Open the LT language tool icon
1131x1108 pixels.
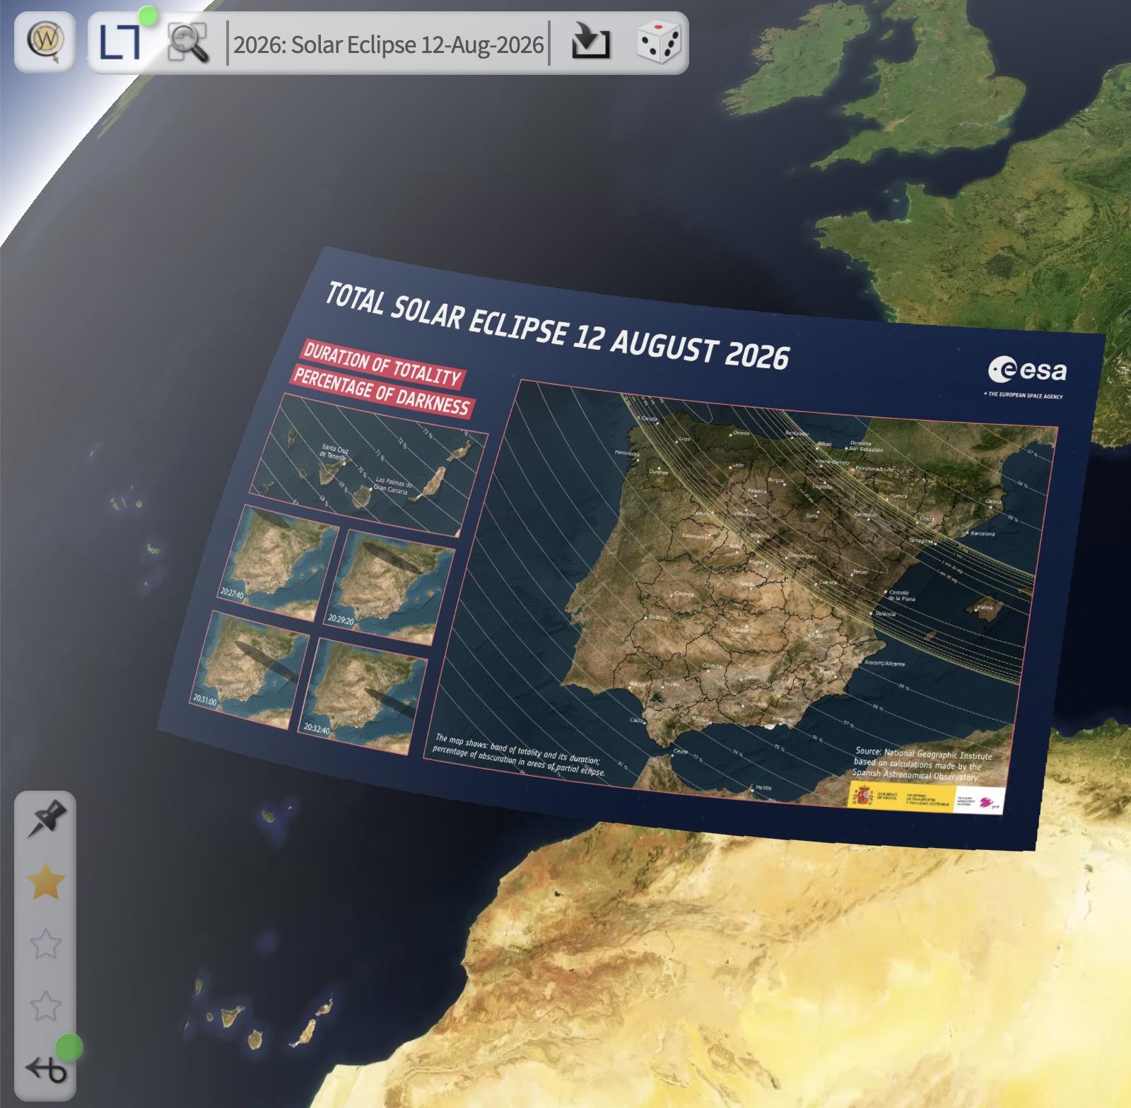tap(121, 42)
